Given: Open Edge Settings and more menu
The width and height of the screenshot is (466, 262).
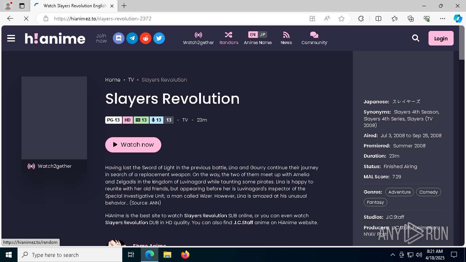Looking at the screenshot, I should point(443,19).
